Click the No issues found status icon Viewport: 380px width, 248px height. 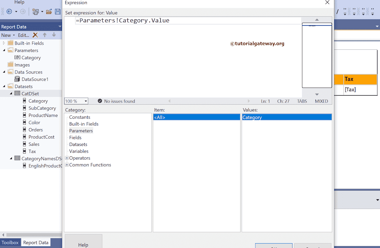pyautogui.click(x=100, y=101)
